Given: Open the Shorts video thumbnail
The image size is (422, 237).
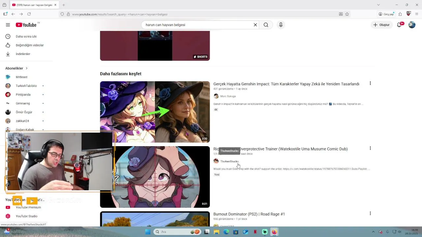Looking at the screenshot, I should click(x=155, y=46).
